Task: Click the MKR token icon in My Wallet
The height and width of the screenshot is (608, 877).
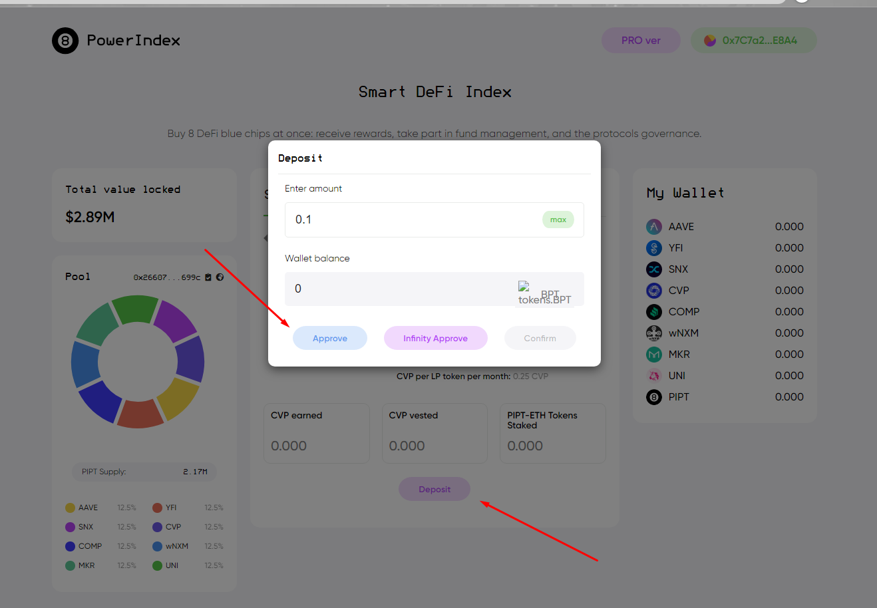Action: click(654, 355)
